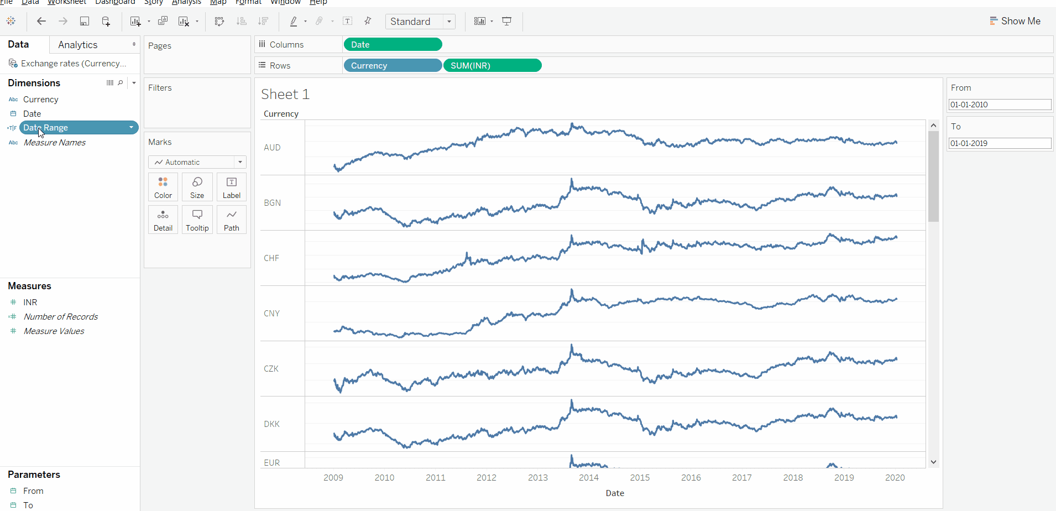Image resolution: width=1056 pixels, height=511 pixels.
Task: Select the SUM(INR) pill on Rows shelf
Action: point(492,65)
